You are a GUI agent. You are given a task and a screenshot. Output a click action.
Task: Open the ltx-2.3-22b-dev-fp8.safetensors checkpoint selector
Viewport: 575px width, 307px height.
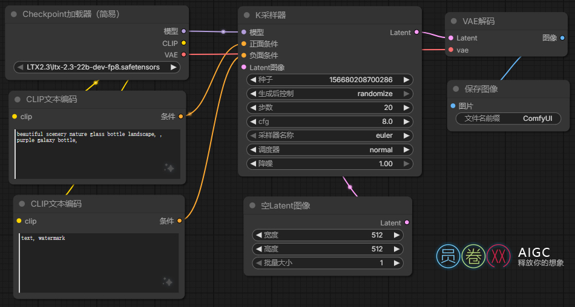tap(97, 68)
